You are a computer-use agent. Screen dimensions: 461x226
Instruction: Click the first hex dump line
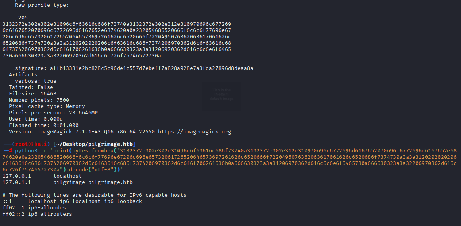(117, 24)
